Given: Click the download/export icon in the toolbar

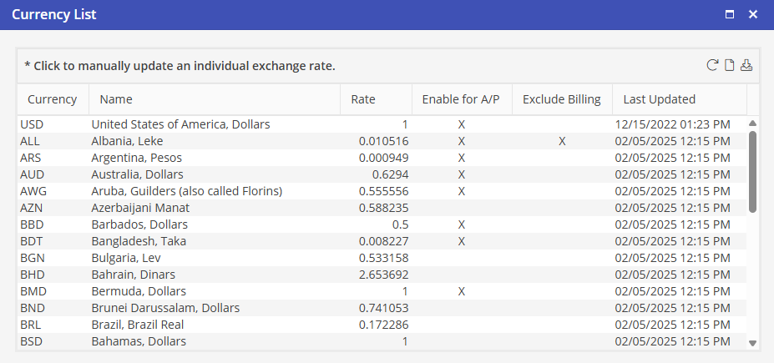Looking at the screenshot, I should point(746,65).
